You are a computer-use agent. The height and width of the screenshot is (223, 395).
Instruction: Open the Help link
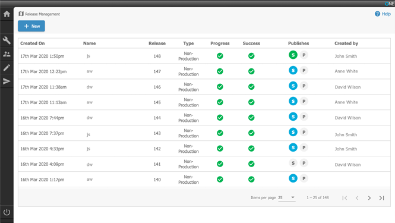[386, 14]
